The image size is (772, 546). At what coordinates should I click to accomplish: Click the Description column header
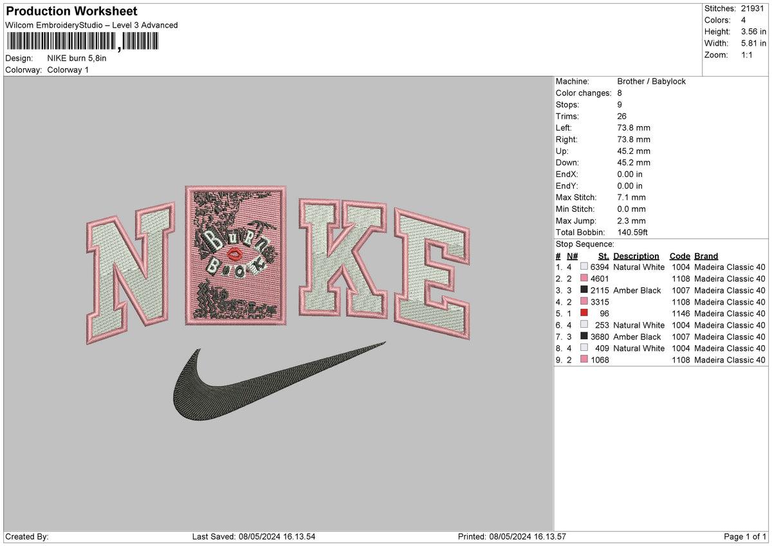[636, 256]
